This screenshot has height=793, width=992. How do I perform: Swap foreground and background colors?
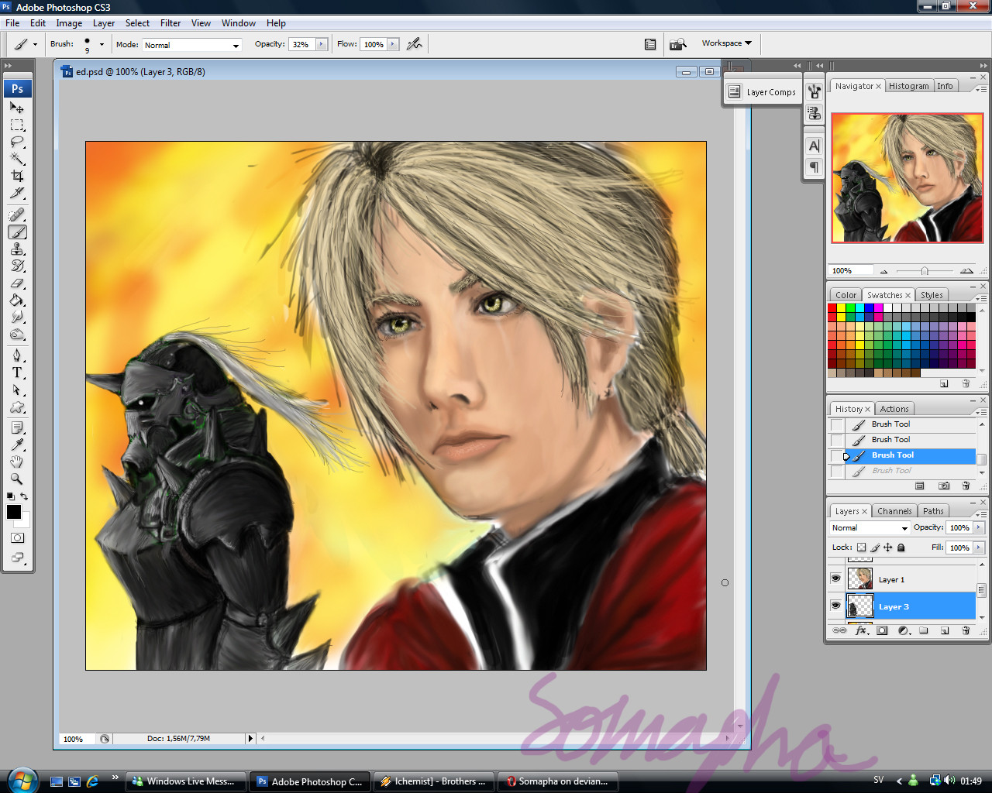24,496
